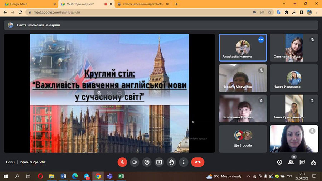Open the activities panel

coord(313,162)
